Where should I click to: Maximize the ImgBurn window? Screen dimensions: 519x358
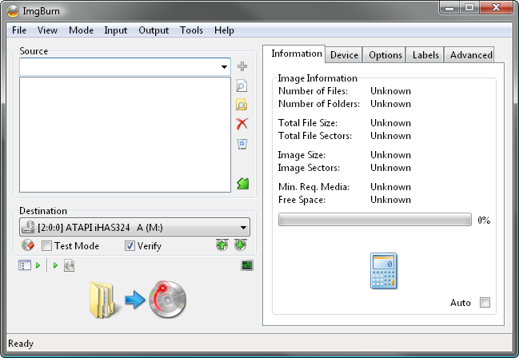pos(469,8)
